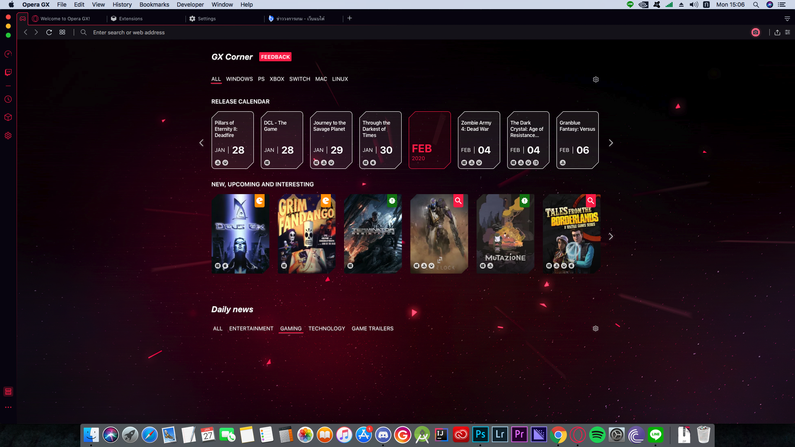The height and width of the screenshot is (447, 795).
Task: Open History clock icon in sidebar
Action: [8, 99]
